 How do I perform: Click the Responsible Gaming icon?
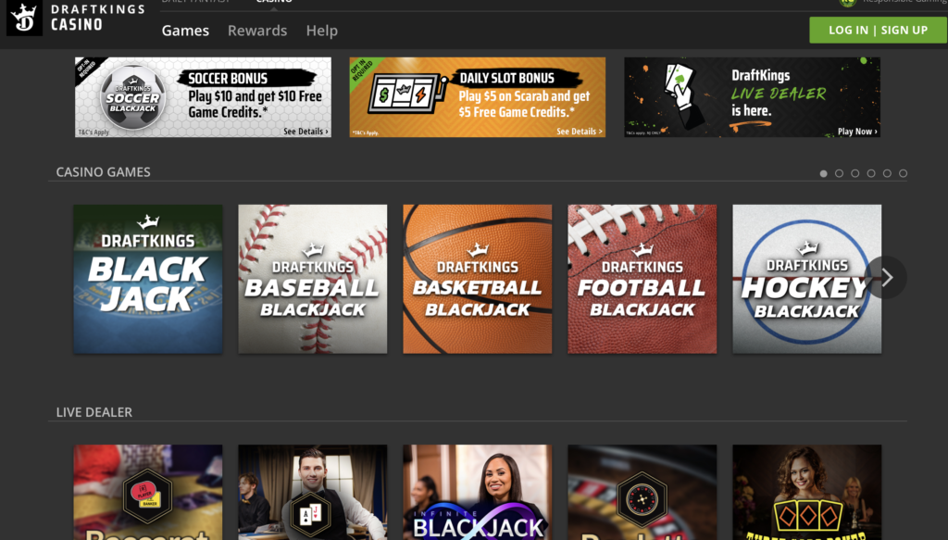[x=847, y=4]
